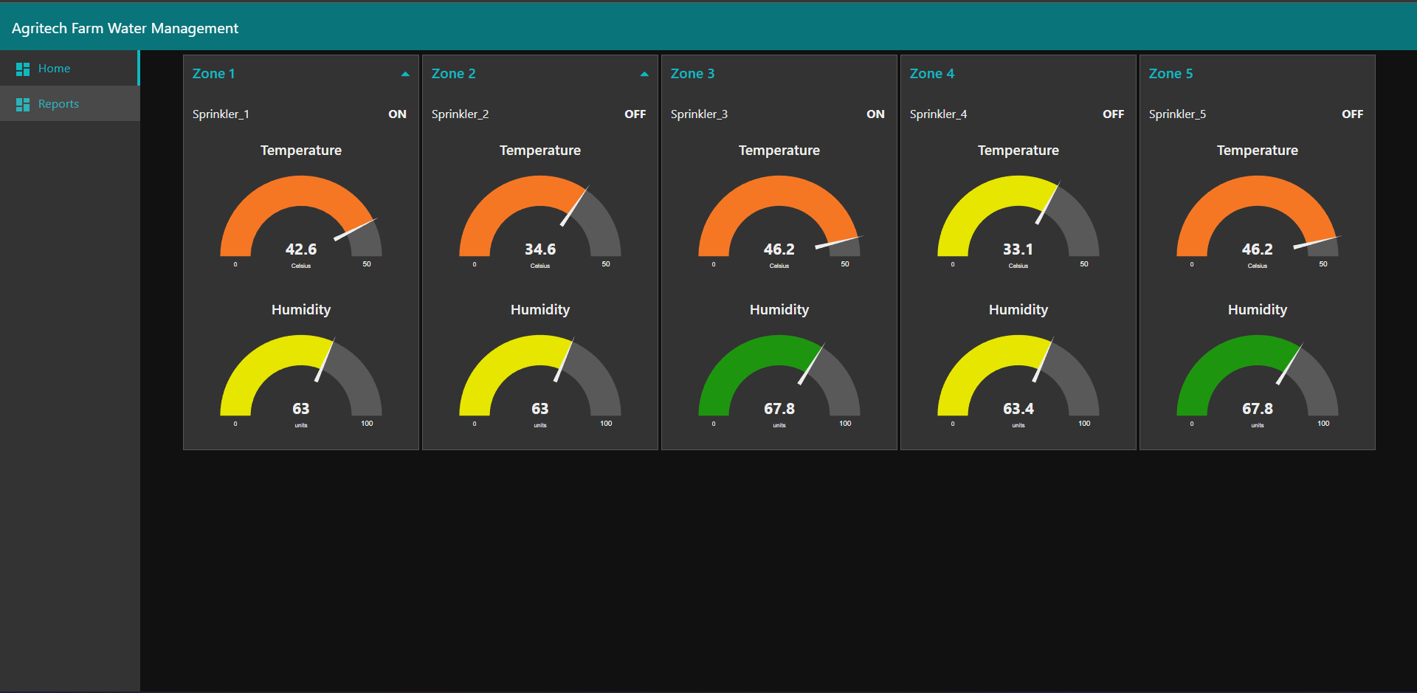Screen dimensions: 1417x693
Task: Click the Home dashboard icon in sidebar
Action: pyautogui.click(x=23, y=69)
